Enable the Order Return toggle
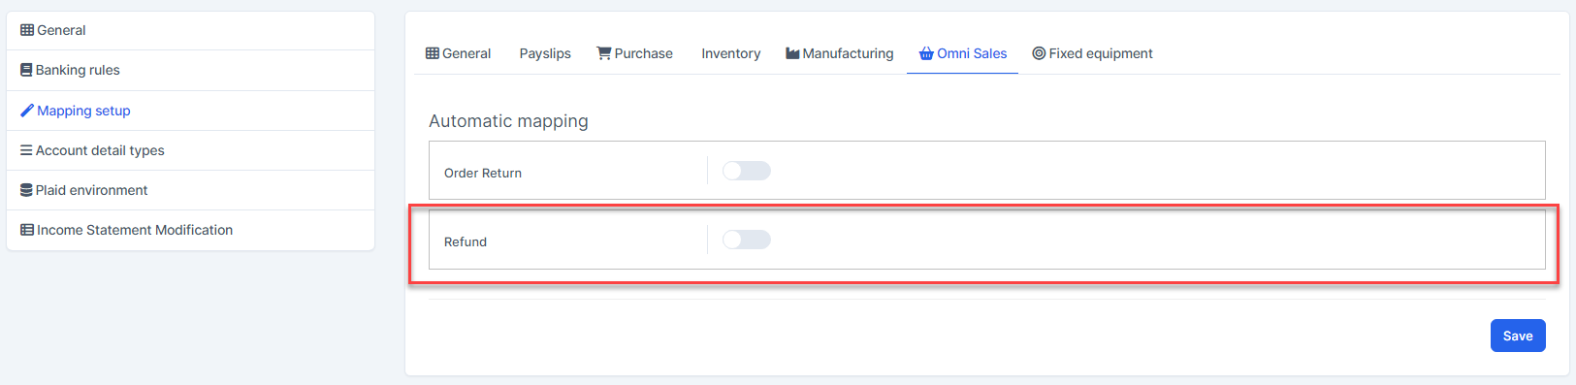The height and width of the screenshot is (385, 1576). click(747, 171)
